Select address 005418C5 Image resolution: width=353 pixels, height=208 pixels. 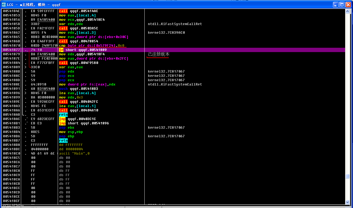12,158
